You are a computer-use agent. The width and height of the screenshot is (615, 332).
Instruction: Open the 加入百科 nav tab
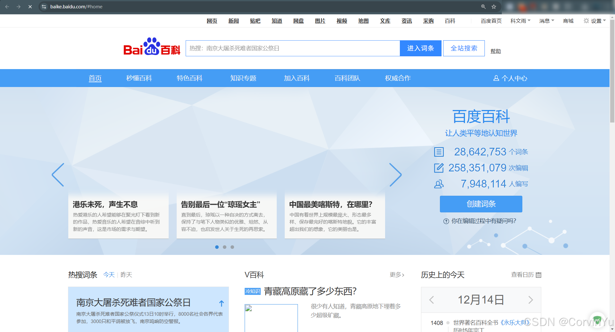297,78
